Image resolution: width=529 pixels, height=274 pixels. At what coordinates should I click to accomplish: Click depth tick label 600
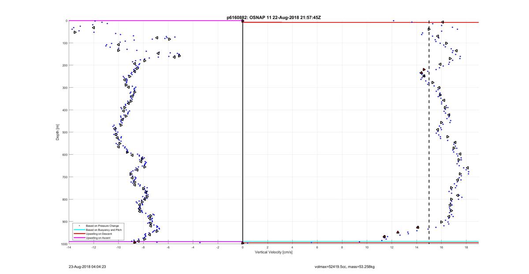point(64,155)
